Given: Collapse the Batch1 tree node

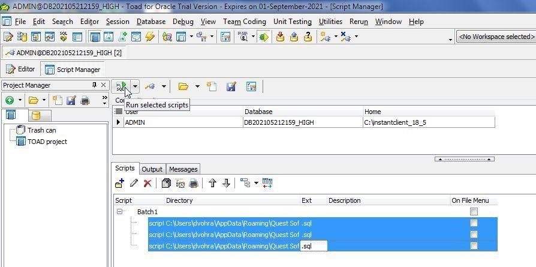Looking at the screenshot, I should pos(119,212).
